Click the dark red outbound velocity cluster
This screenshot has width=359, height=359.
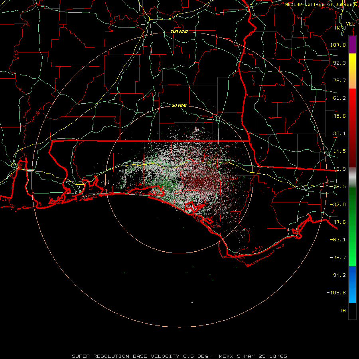pyautogui.click(x=197, y=181)
